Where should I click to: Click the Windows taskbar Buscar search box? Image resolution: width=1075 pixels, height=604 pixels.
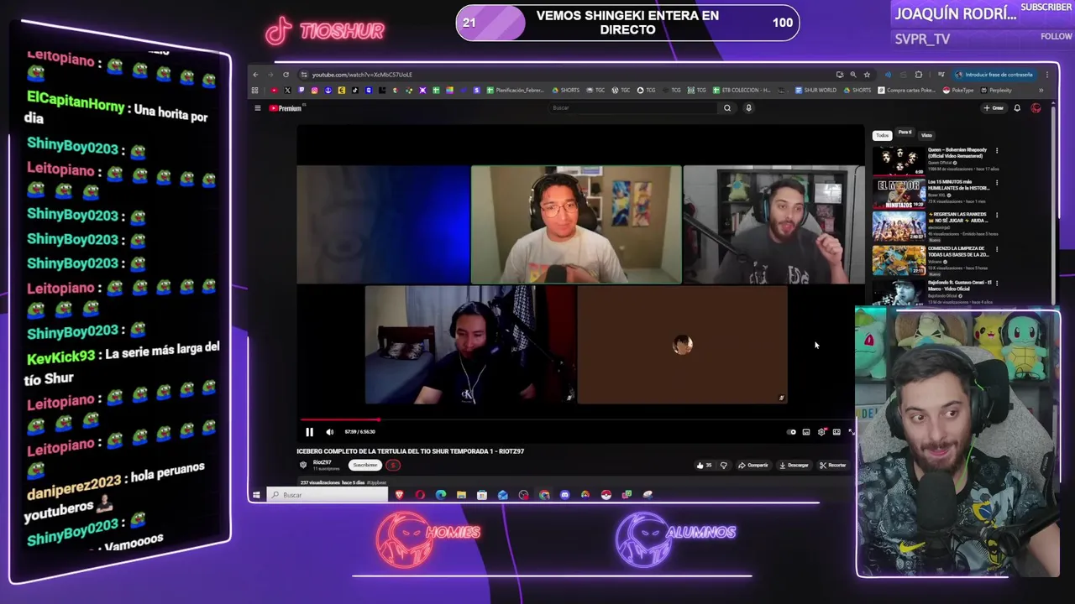tap(328, 495)
